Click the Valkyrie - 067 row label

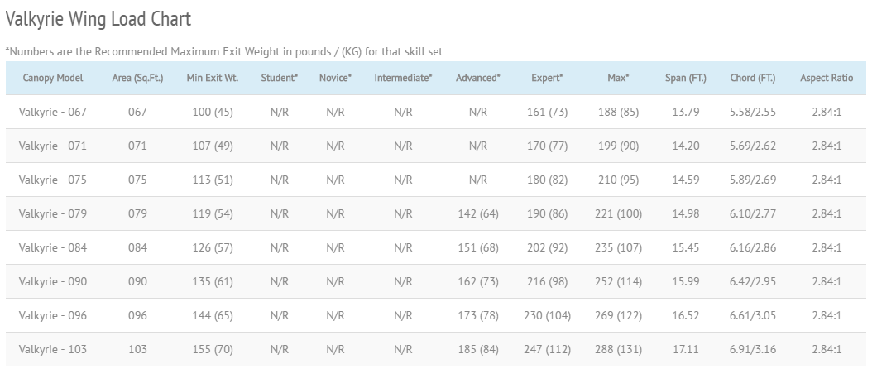[53, 112]
